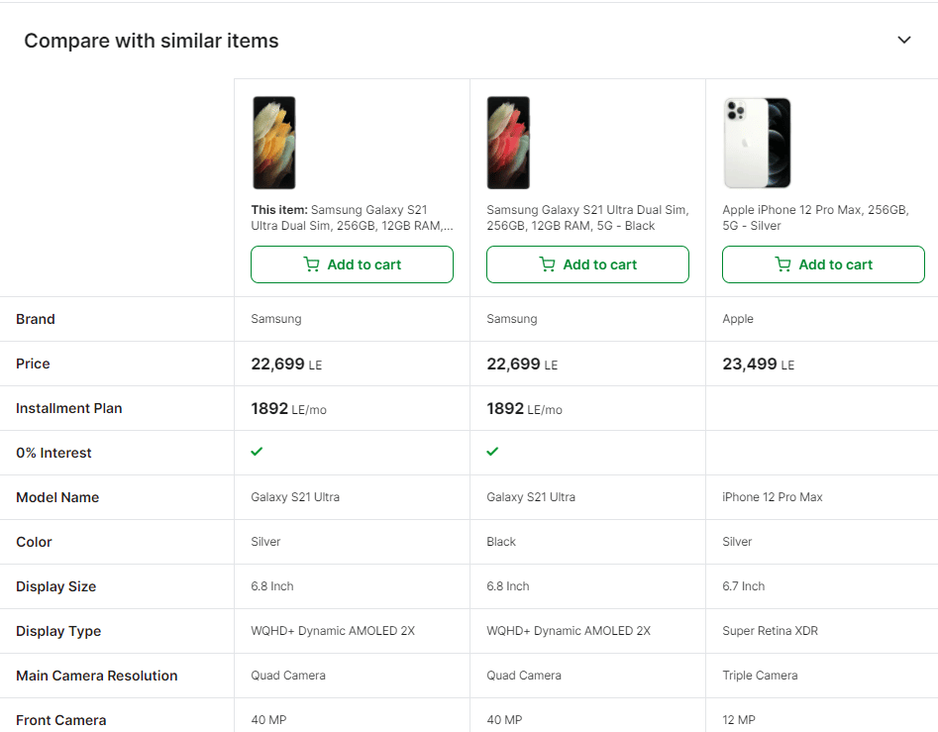938x732 pixels.
Task: Click the 0% Interest checkmark for silver Galaxy
Action: [257, 452]
